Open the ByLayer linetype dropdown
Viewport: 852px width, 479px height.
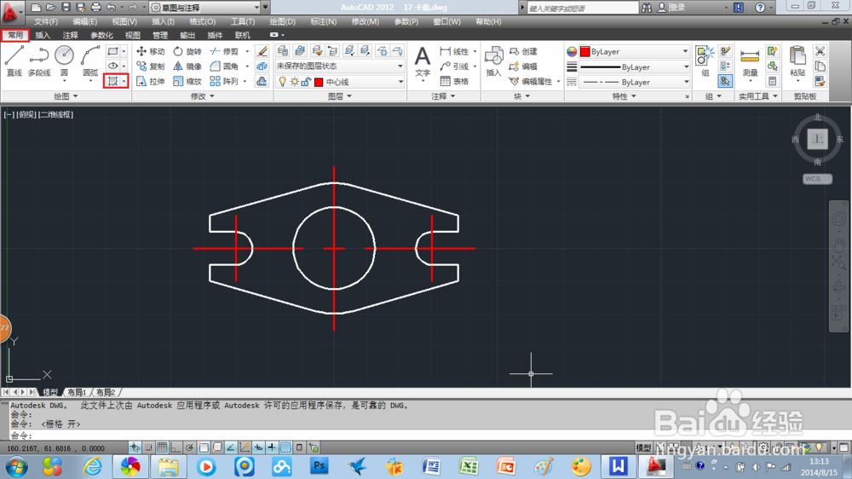click(x=634, y=82)
